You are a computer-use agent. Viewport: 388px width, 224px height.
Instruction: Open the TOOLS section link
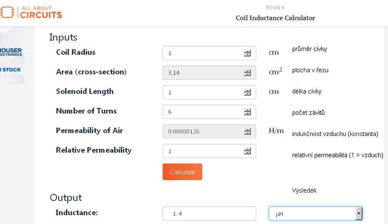click(x=275, y=8)
